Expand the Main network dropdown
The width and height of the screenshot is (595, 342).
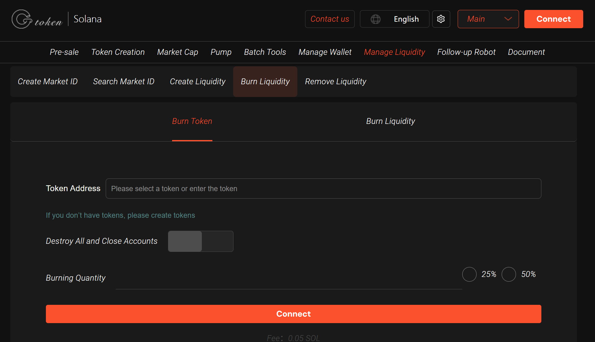[x=488, y=19]
